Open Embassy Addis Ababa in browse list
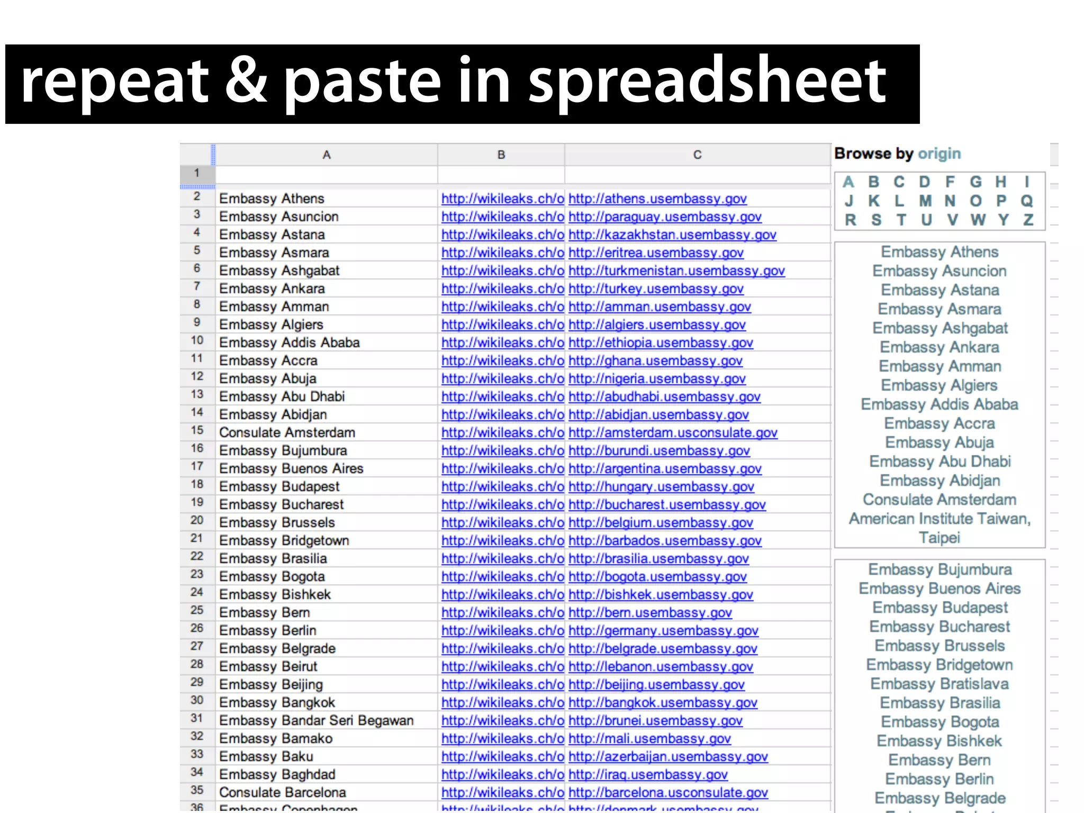This screenshot has width=1084, height=813. pyautogui.click(x=940, y=404)
